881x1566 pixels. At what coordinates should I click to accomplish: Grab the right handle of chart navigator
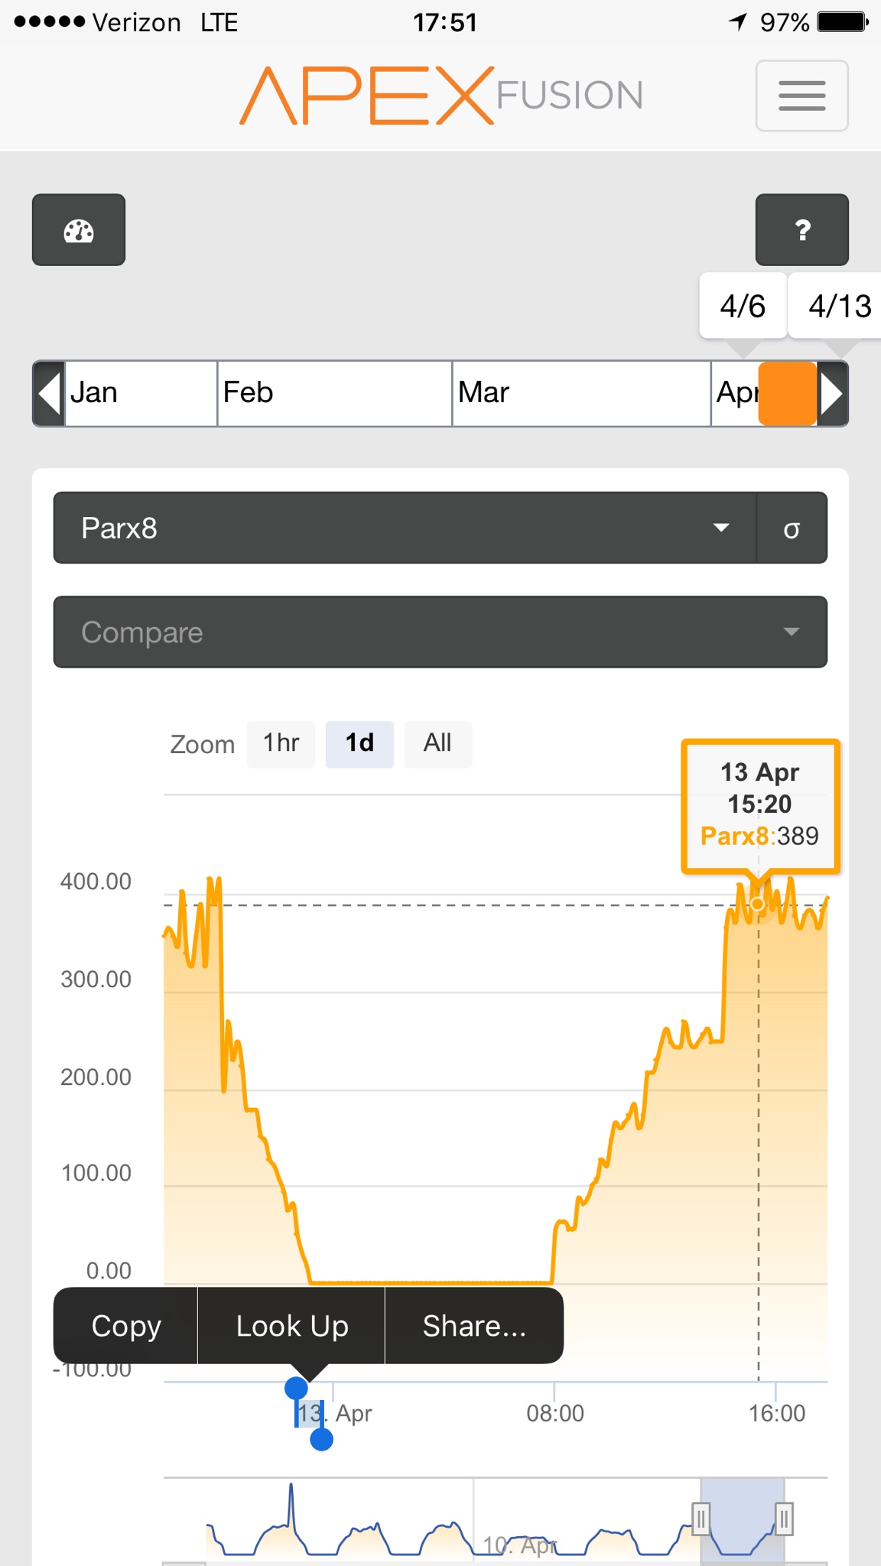point(784,1518)
